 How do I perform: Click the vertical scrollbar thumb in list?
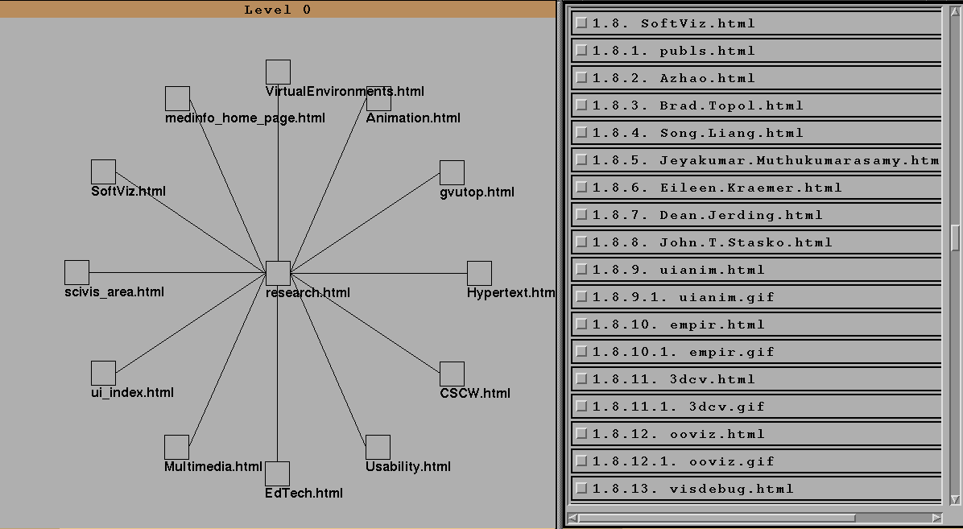tap(955, 238)
